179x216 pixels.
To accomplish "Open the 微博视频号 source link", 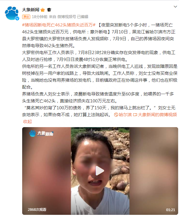I will [67, 17].
